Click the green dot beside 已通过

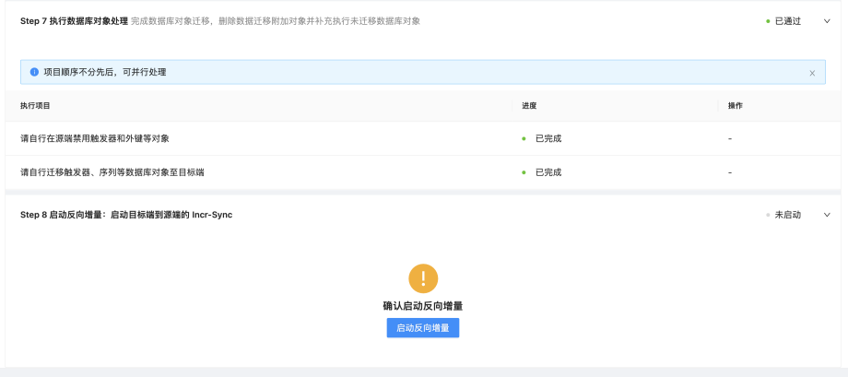coord(768,21)
